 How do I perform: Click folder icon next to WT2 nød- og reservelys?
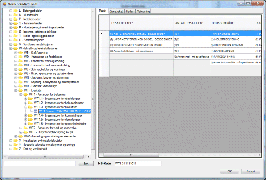click(x=26, y=128)
